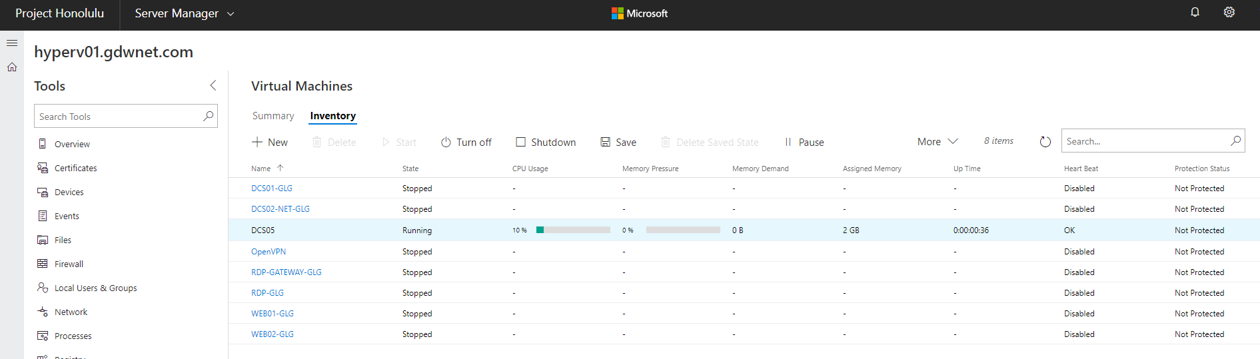Screen dimensions: 1260x359
Task: Click the Pause bars icon
Action: point(788,142)
